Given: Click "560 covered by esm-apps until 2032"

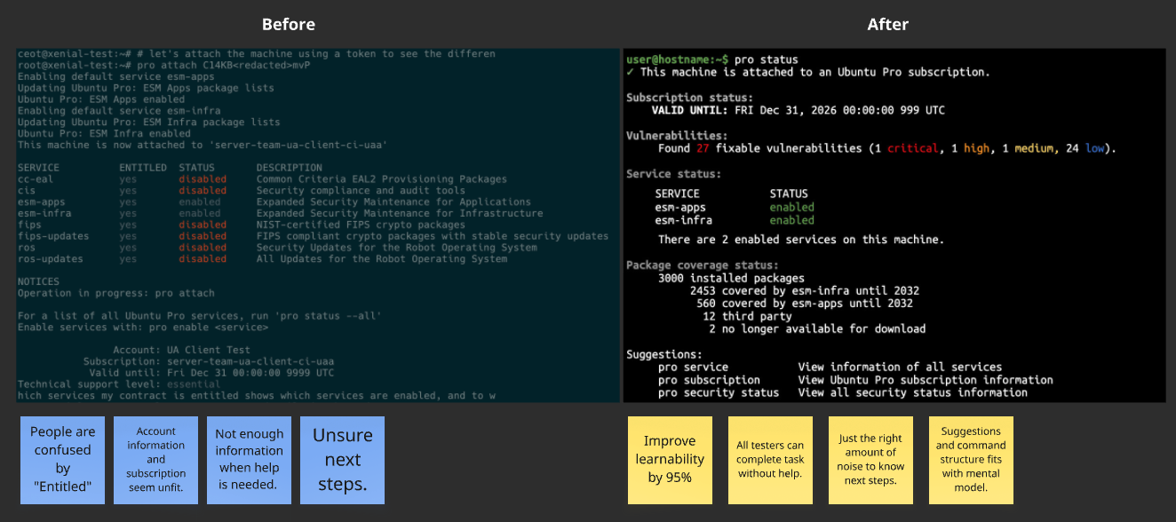Looking at the screenshot, I should (804, 304).
